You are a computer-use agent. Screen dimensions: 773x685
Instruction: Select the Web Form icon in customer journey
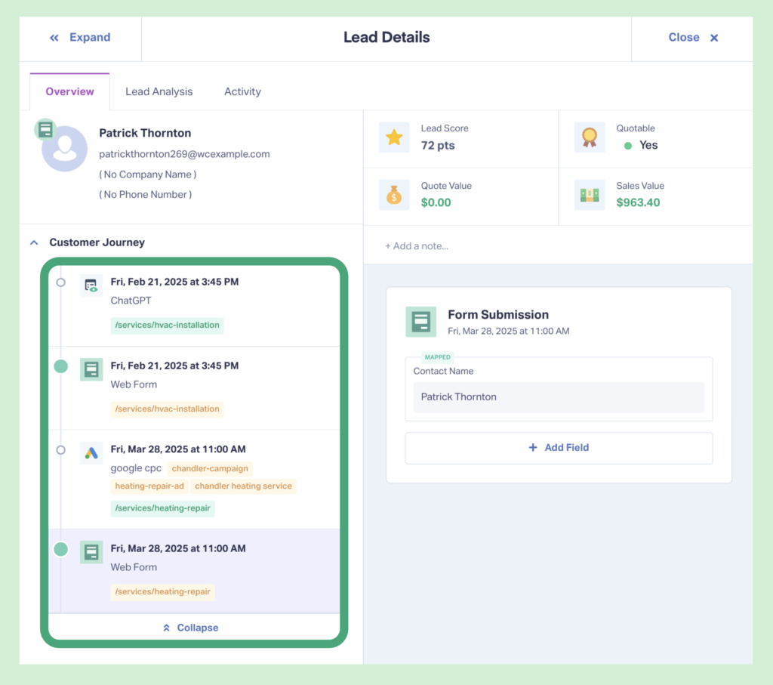click(91, 369)
